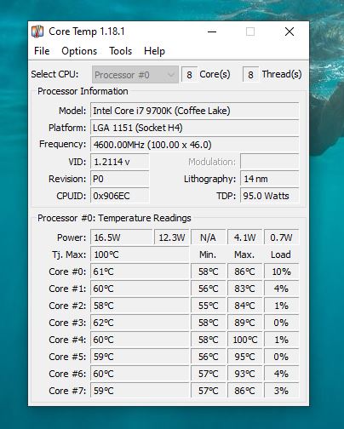Screen dimensions: 344x429
Task: Click the thread count field showing 8
Action: pyautogui.click(x=250, y=75)
